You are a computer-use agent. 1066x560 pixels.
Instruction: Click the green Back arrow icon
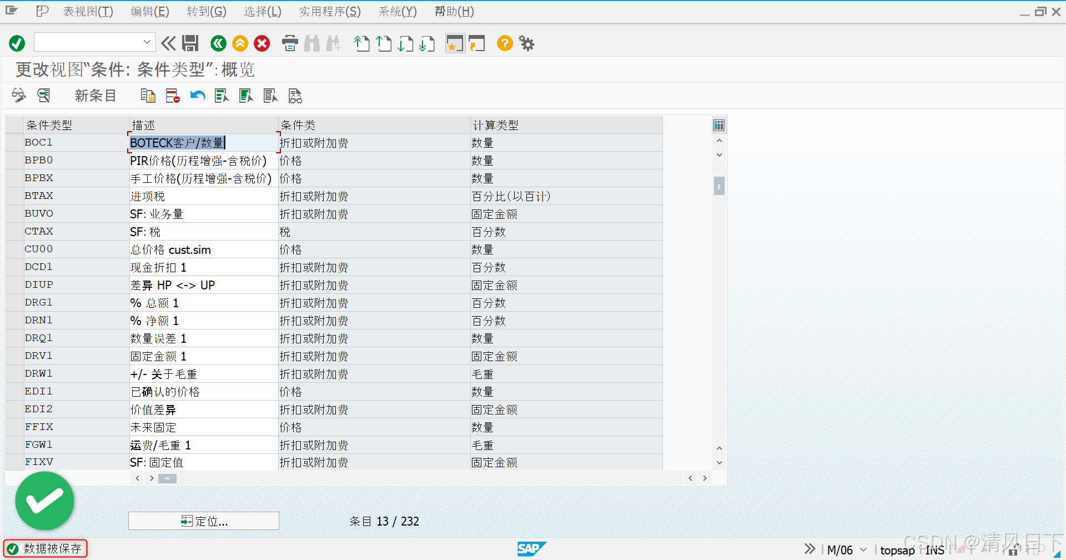[x=219, y=43]
